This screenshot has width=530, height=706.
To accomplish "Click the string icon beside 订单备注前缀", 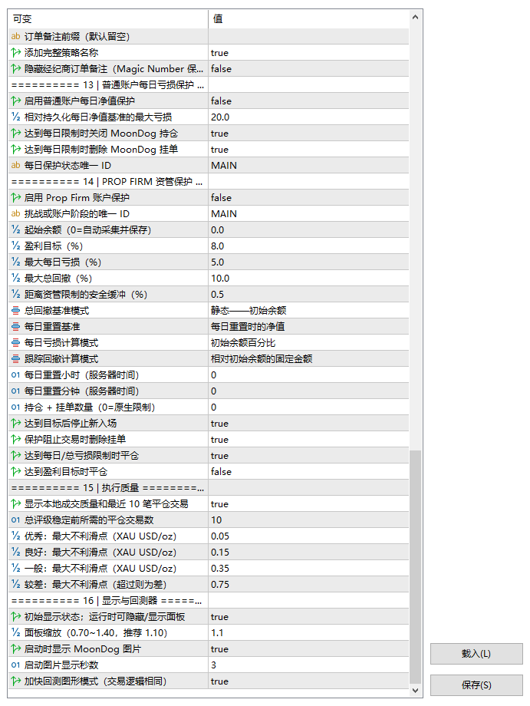I will 16,37.
